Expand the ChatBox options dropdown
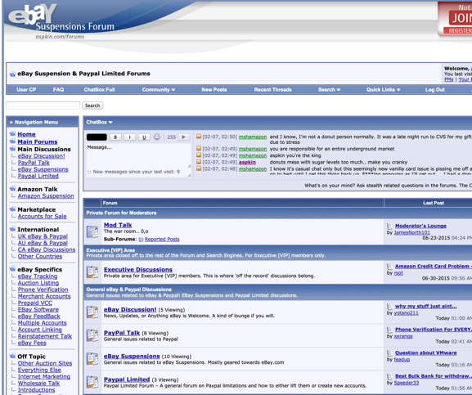This screenshot has height=395, width=472. coord(99,122)
